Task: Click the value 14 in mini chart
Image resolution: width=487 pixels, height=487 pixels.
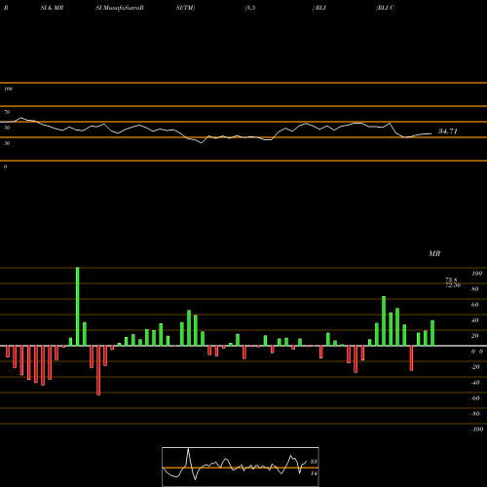Action: click(x=314, y=473)
